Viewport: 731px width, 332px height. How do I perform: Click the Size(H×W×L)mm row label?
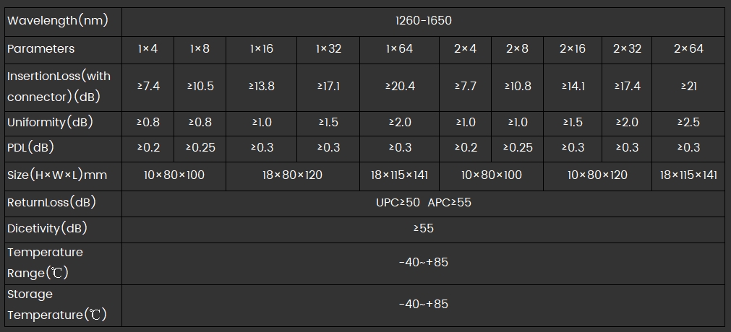(x=63, y=176)
